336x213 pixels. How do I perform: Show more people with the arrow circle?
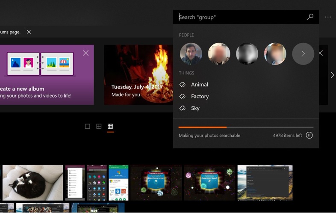[x=303, y=54]
